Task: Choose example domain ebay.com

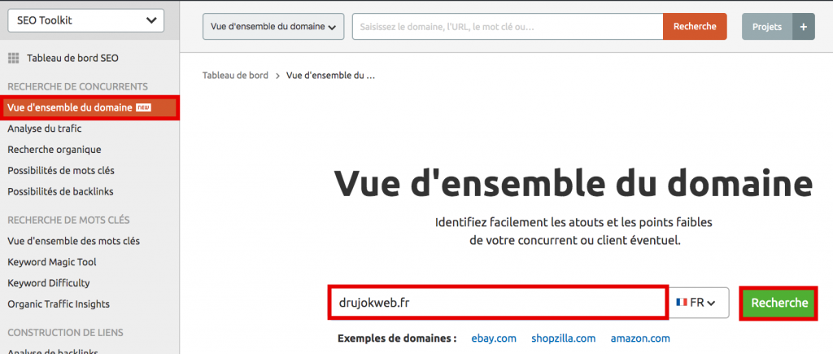Action: pos(494,338)
